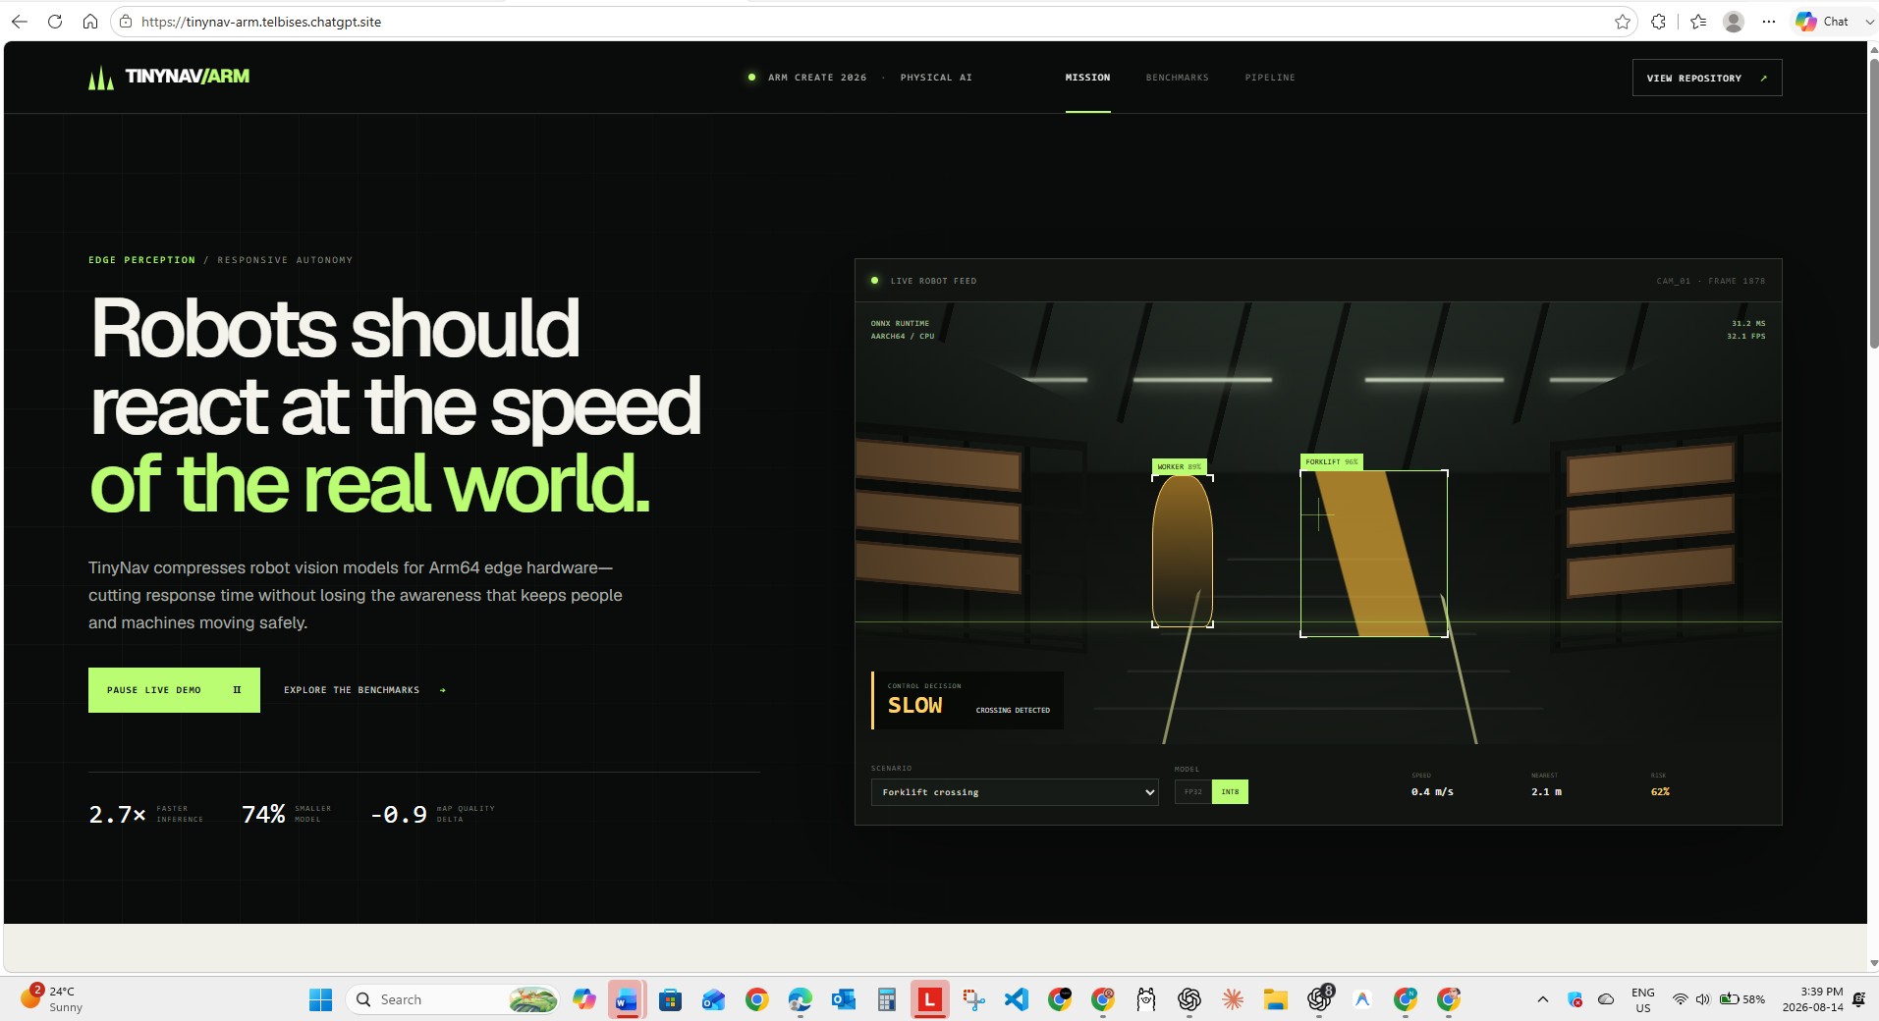Screen dimensions: 1879x1021
Task: Click the 74% smaller model stat
Action: click(287, 814)
